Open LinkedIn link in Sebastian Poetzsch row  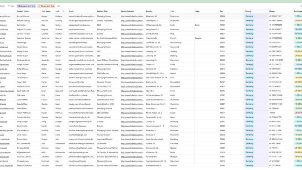pos(132,165)
